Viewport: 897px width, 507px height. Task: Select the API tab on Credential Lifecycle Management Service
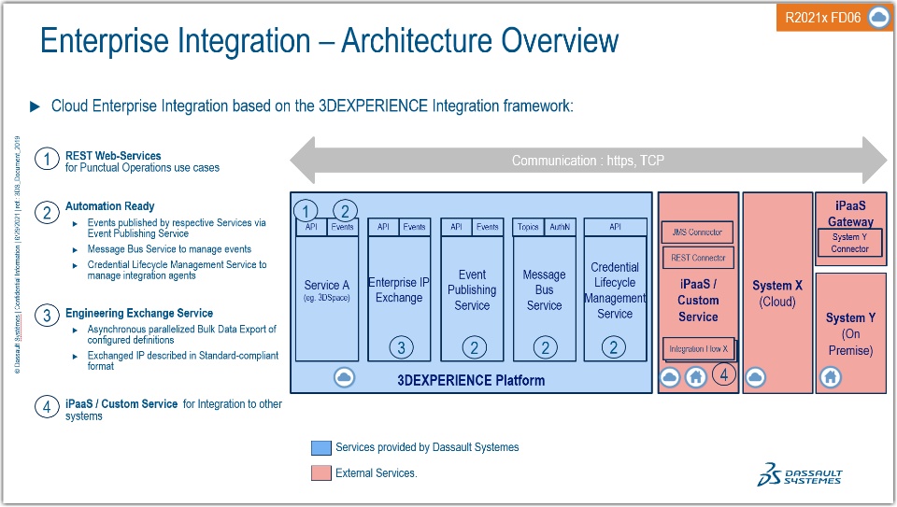tap(615, 227)
